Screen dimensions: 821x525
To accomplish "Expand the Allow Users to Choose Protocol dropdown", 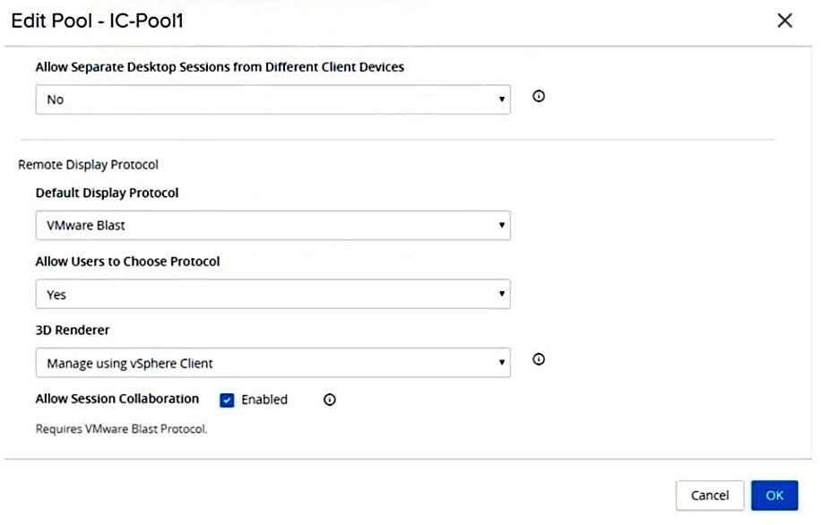I will coord(272,294).
